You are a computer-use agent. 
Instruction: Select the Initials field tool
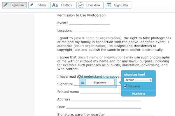[38, 5]
